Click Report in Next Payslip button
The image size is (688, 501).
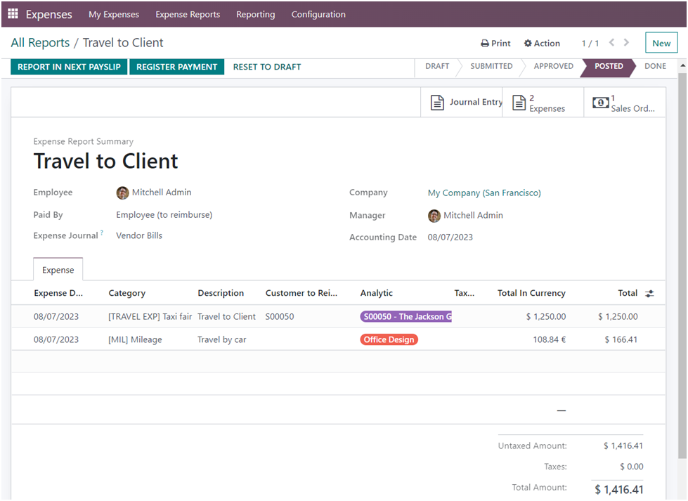click(x=69, y=67)
